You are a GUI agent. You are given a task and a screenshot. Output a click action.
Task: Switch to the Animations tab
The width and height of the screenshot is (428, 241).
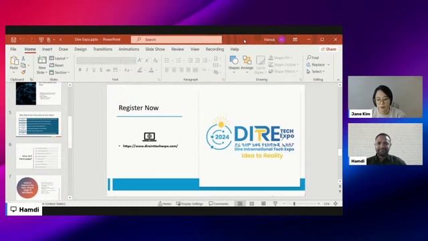[129, 49]
